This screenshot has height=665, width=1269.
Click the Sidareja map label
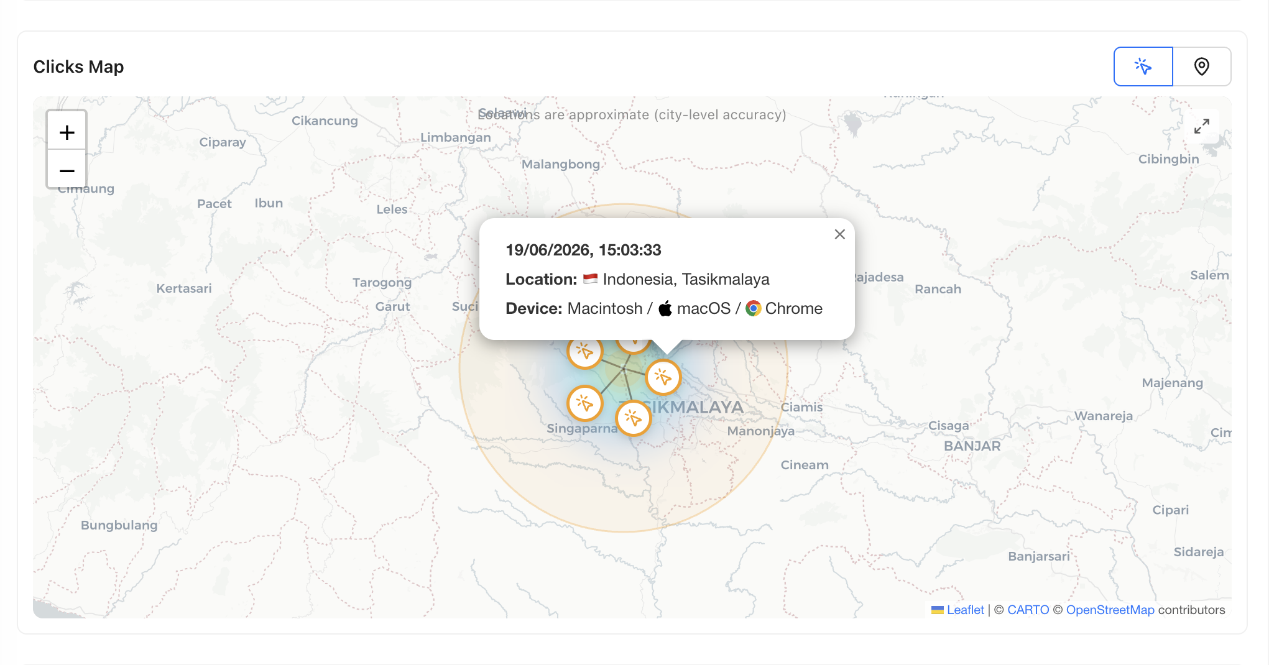click(1198, 552)
